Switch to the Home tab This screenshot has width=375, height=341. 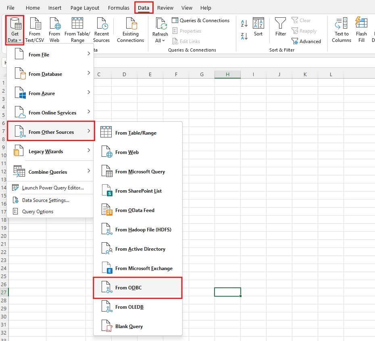(x=33, y=8)
